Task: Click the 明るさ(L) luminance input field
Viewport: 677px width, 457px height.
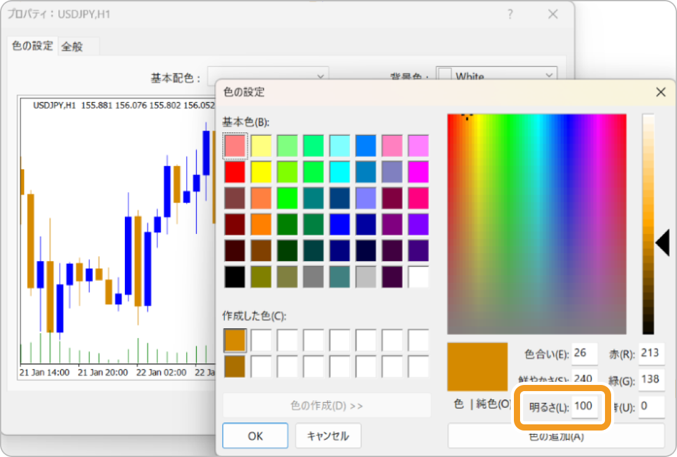Action: [x=585, y=406]
